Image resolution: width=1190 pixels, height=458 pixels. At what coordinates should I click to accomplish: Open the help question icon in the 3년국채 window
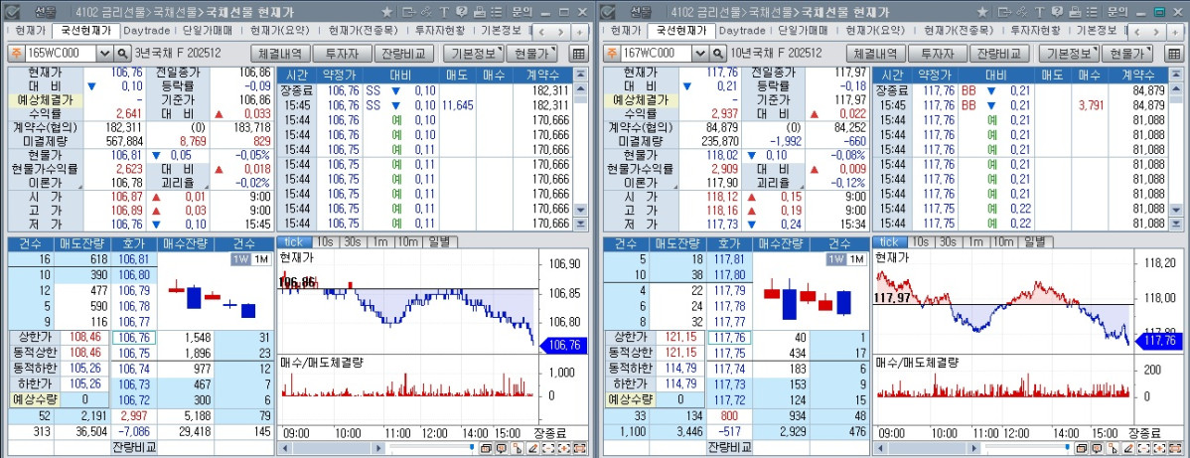coord(462,12)
